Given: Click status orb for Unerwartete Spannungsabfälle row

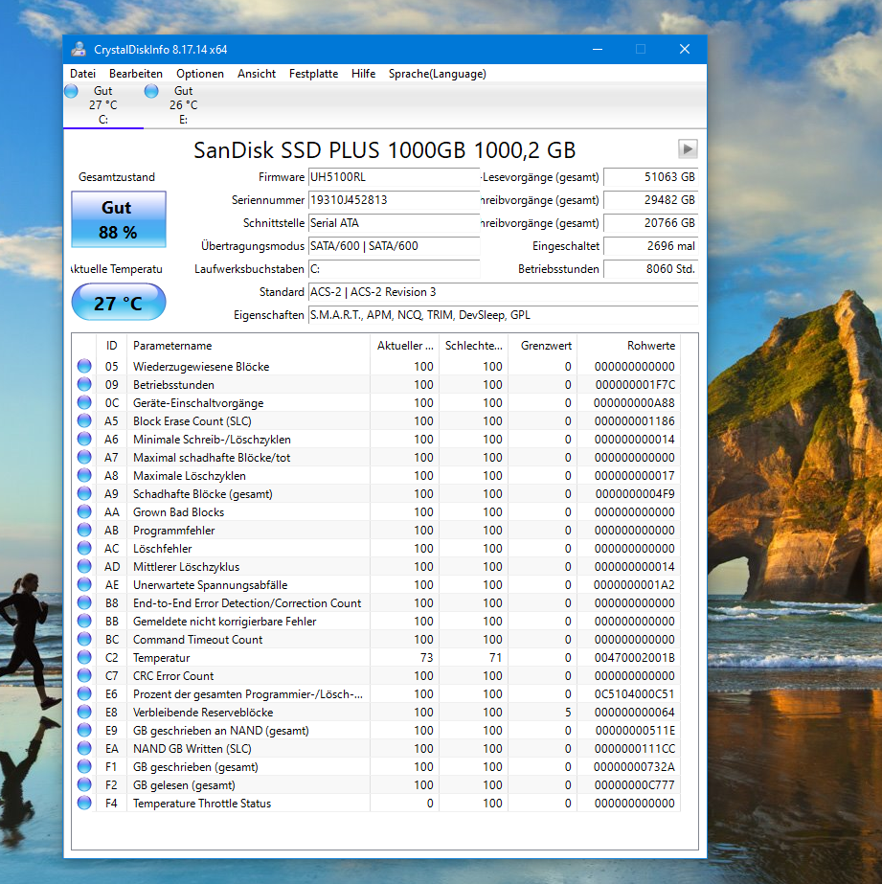Looking at the screenshot, I should click(84, 584).
